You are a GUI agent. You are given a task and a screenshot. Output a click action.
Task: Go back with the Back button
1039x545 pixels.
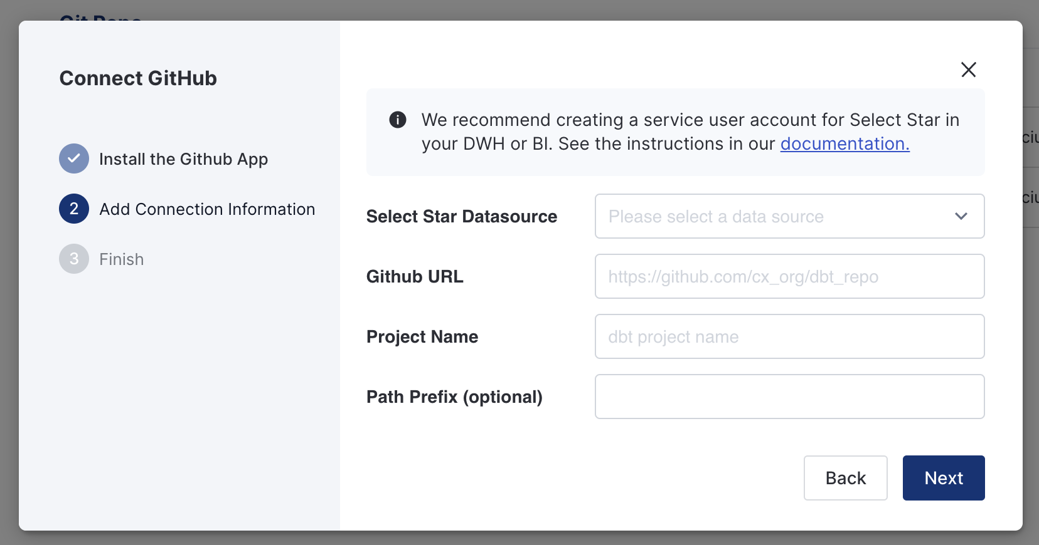[845, 478]
